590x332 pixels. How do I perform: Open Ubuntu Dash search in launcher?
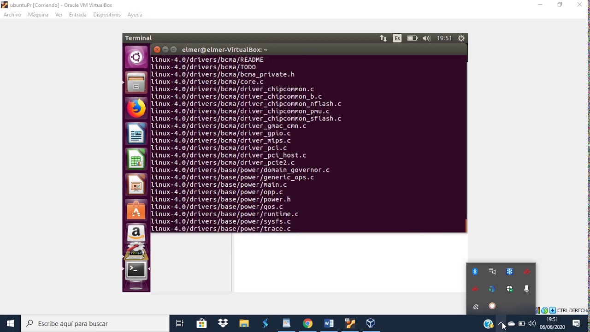[136, 57]
